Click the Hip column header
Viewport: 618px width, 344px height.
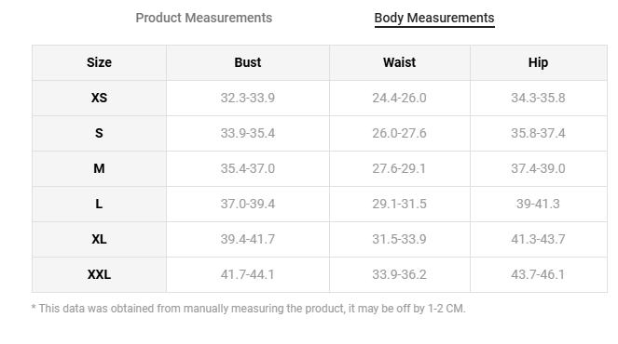point(538,62)
